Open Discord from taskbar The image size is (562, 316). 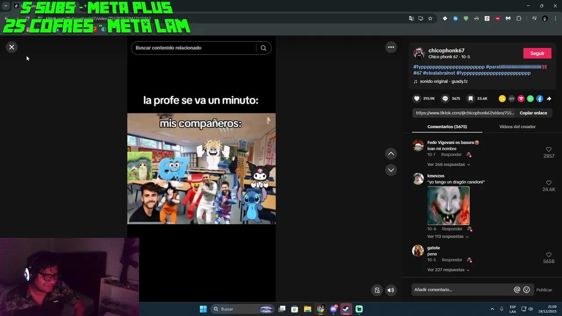(333, 309)
